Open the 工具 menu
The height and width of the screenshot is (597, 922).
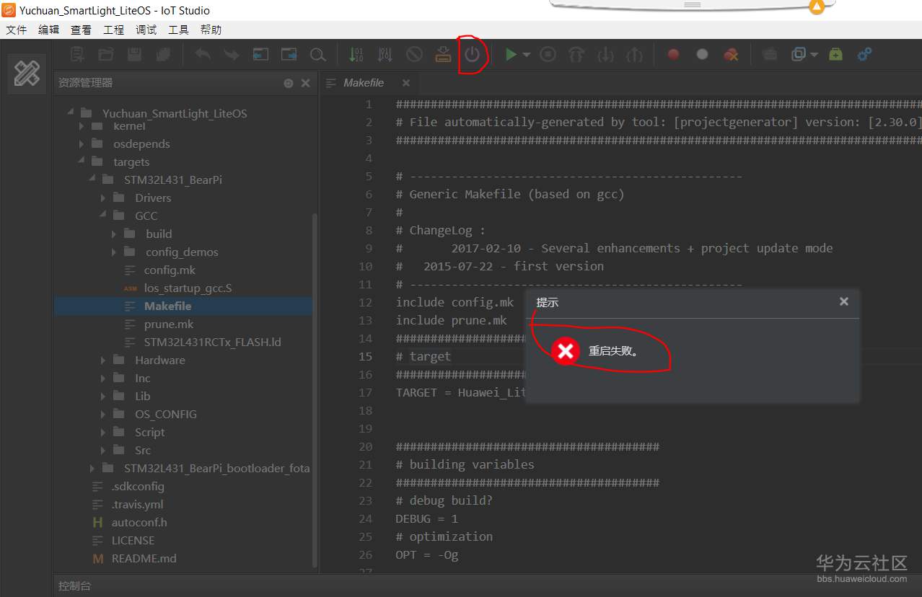(x=178, y=30)
